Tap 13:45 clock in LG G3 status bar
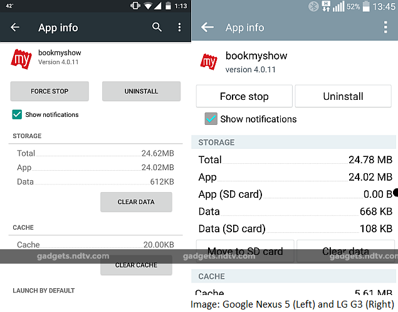This screenshot has height=312, width=398. pyautogui.click(x=384, y=7)
